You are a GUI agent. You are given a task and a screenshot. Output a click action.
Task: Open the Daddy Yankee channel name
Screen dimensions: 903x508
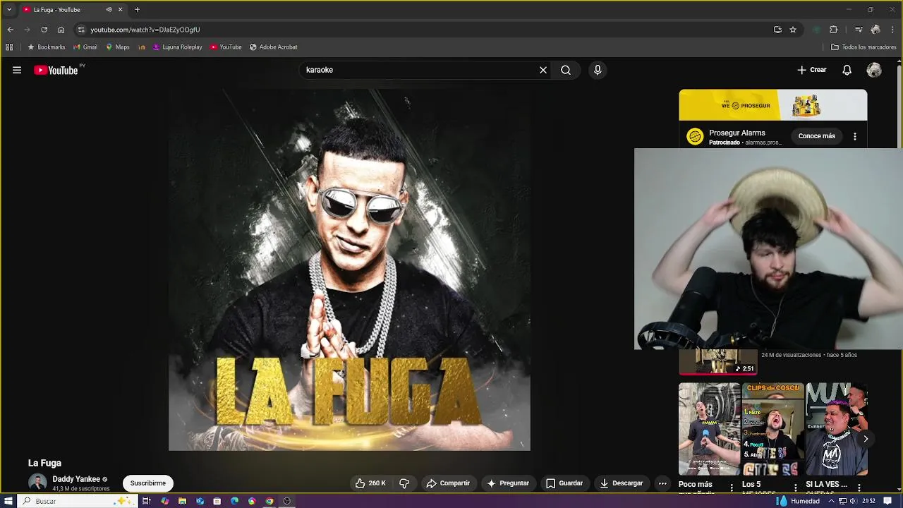76,479
